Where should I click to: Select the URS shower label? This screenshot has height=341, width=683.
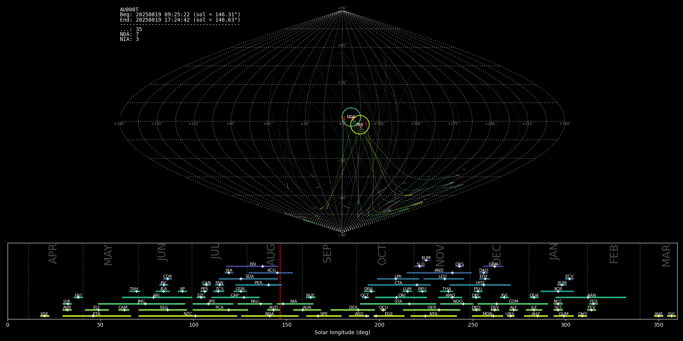[510, 314]
